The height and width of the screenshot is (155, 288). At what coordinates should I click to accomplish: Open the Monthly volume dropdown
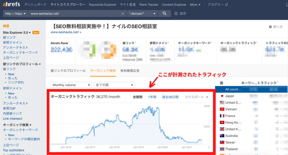(71, 85)
